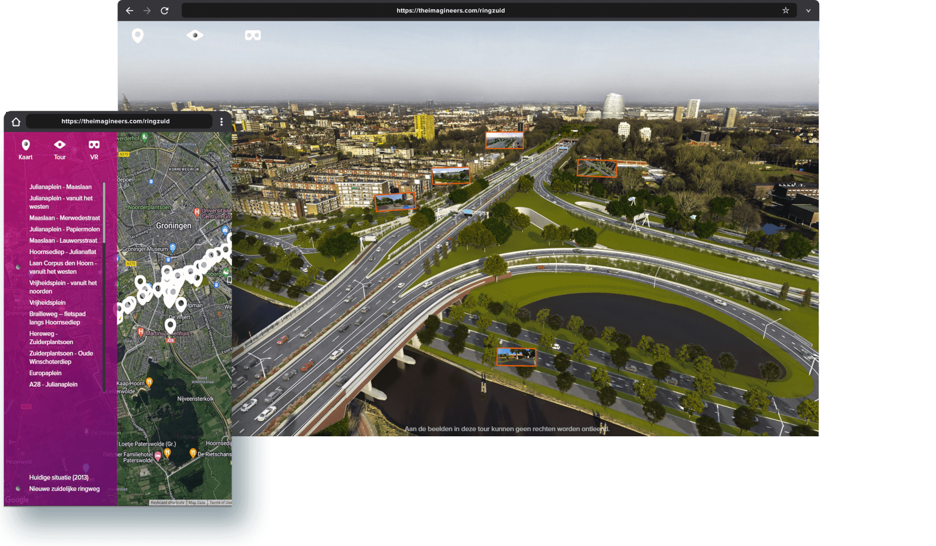
Task: Open the orange-framed thumbnail near the pond
Action: [x=516, y=356]
